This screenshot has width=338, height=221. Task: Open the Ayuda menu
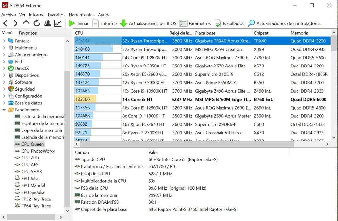[x=104, y=15]
